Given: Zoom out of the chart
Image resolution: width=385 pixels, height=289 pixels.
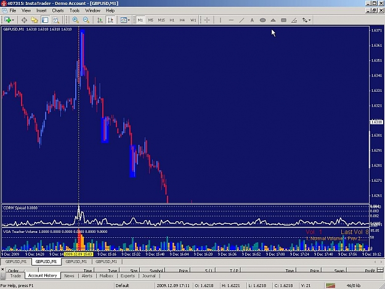Looking at the screenshot, I should point(86,20).
